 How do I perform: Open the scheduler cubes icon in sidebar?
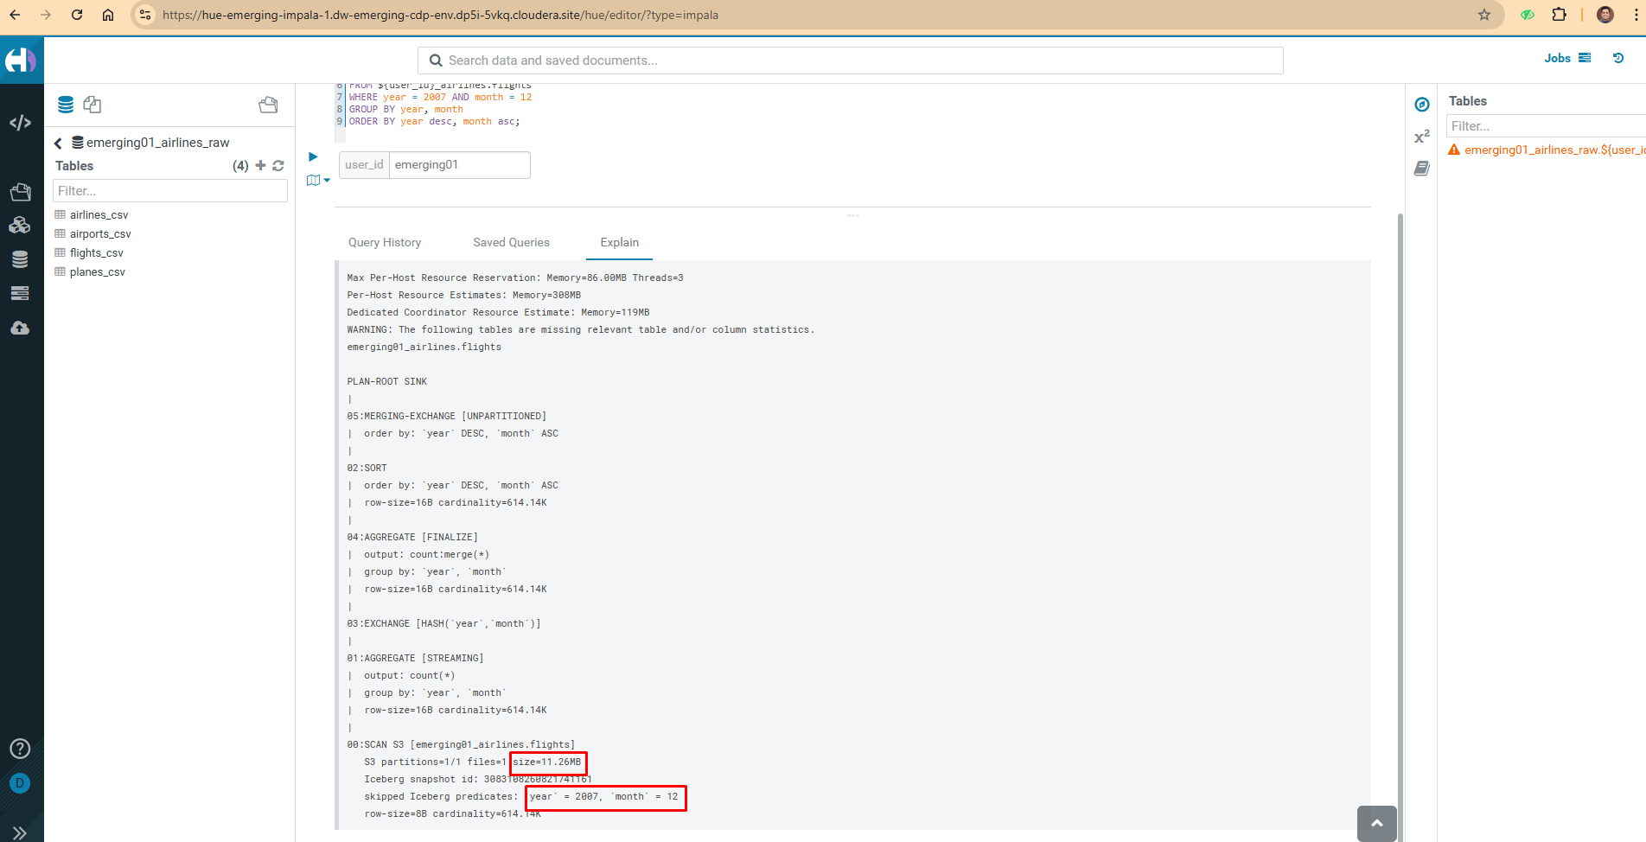click(20, 225)
